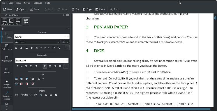Open the font size dropdown
The width and height of the screenshot is (217, 111).
(x=65, y=42)
